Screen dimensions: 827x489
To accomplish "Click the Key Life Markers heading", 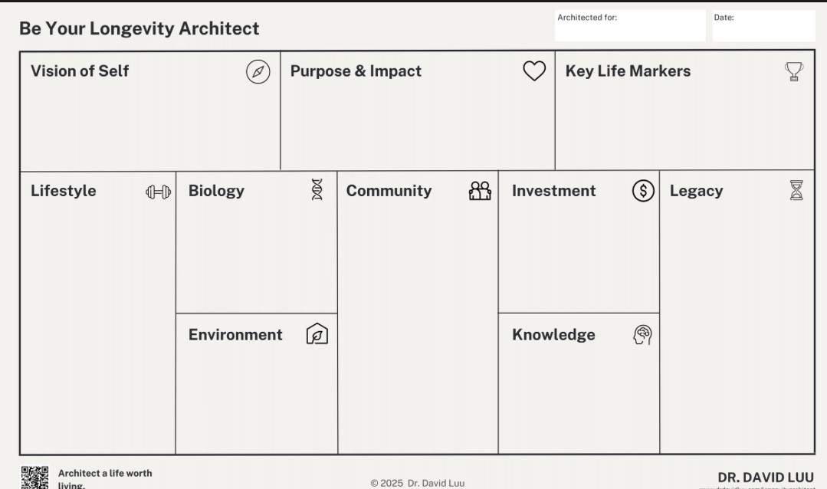I will coord(628,71).
